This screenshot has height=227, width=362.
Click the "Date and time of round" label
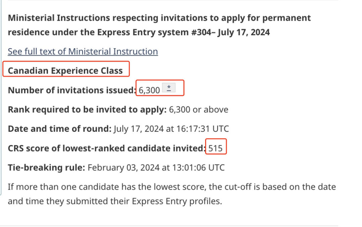[59, 129]
